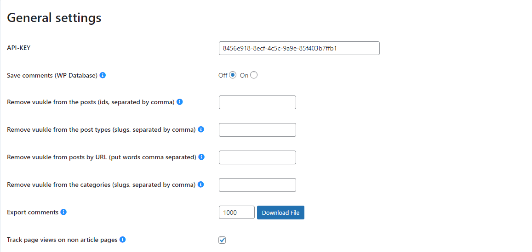Click the API-KEY label text
This screenshot has height=252, width=532.
(19, 48)
